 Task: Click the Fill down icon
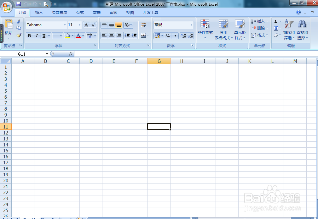coord(276,28)
